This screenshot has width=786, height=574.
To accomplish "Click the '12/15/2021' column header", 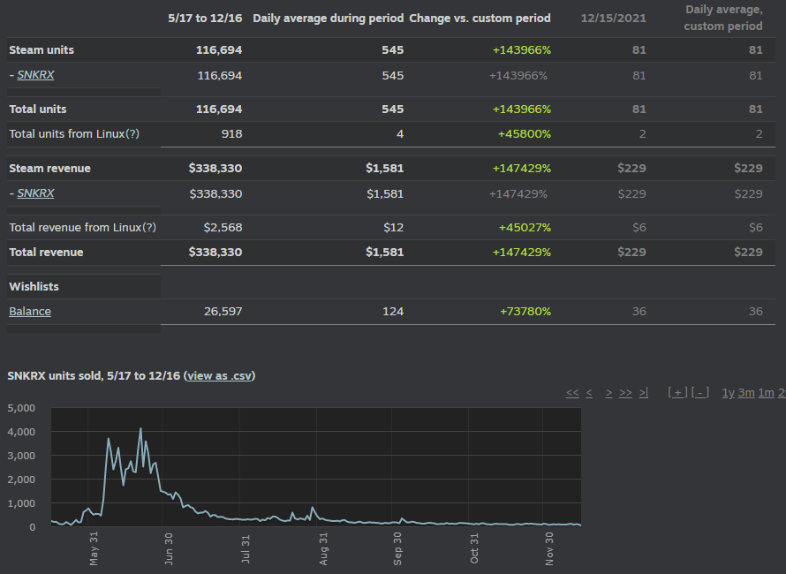I will (614, 19).
